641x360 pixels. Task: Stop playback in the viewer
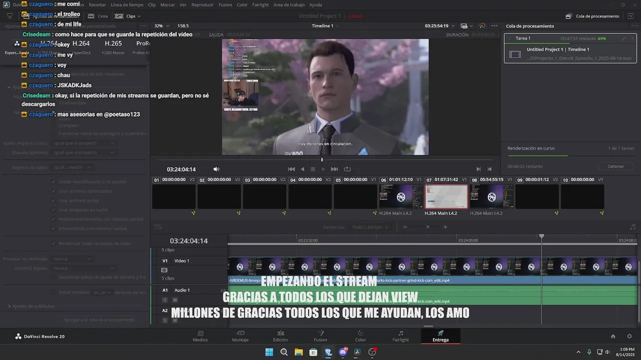313,169
